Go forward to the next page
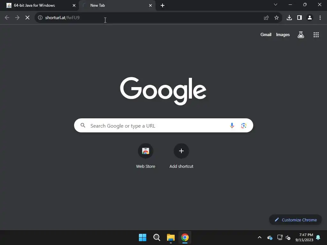This screenshot has width=327, height=245. tap(17, 18)
